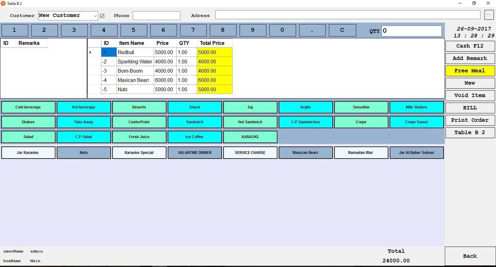Click the yellow Free Meal button
The height and width of the screenshot is (267, 496).
click(x=470, y=70)
